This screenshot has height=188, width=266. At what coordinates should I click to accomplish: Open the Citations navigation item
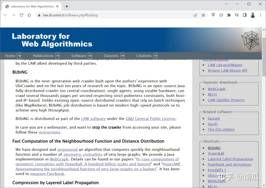tap(144, 56)
